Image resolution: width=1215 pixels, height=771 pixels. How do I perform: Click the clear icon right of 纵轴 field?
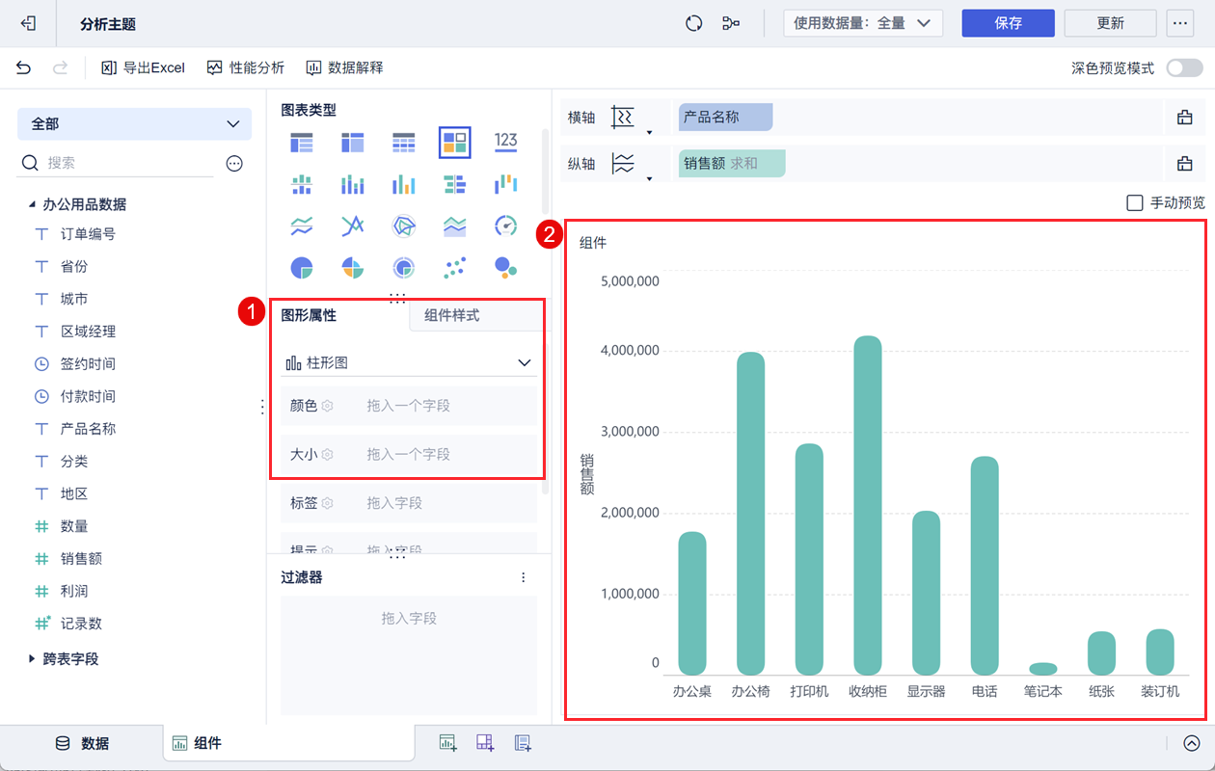1184,164
